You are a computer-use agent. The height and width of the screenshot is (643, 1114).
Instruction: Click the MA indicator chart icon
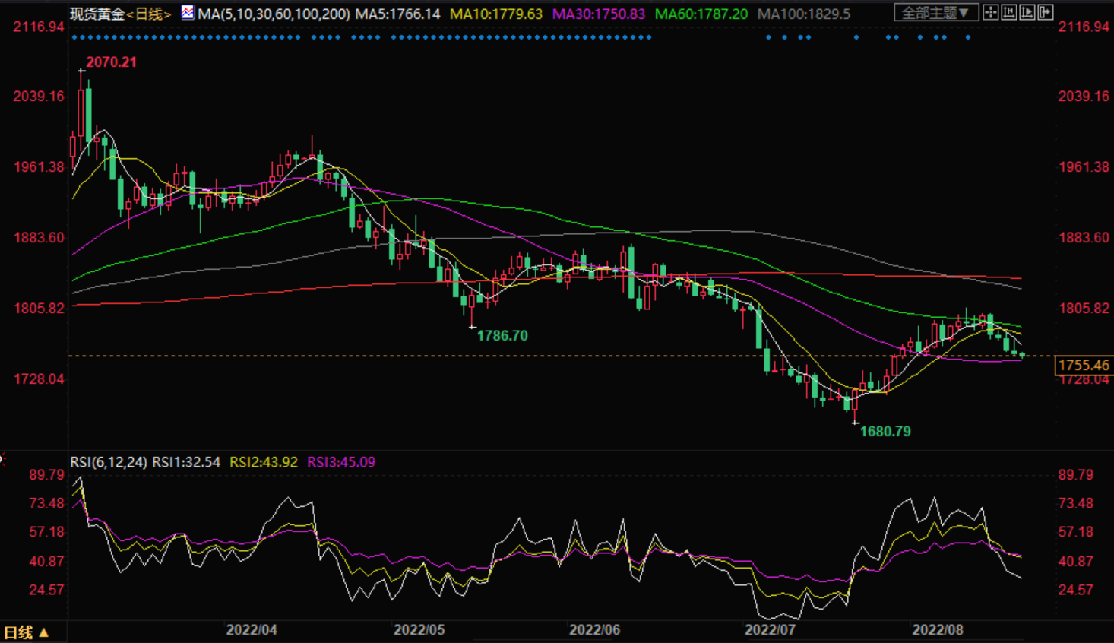pos(188,13)
